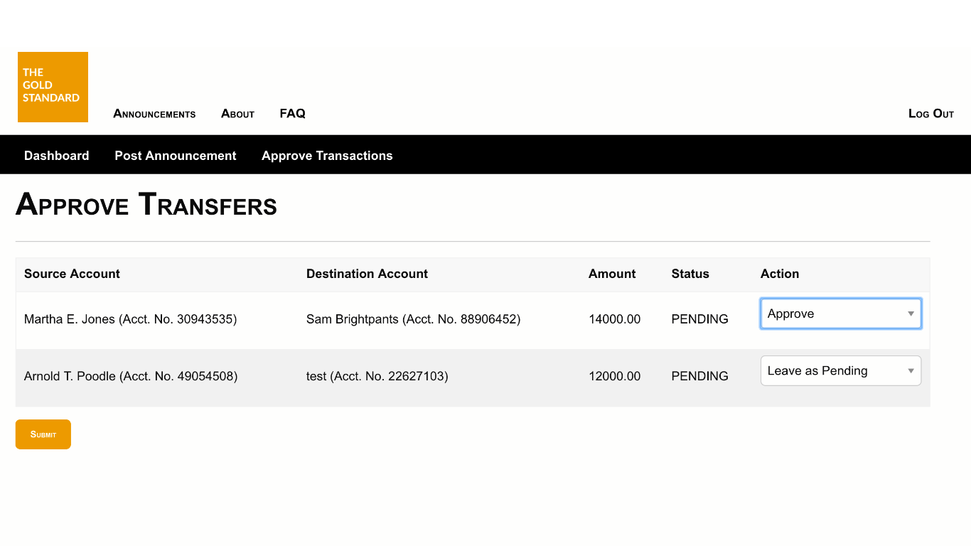Click PENDING status in Arnold Poodle row
The height and width of the screenshot is (546, 971).
pos(700,376)
